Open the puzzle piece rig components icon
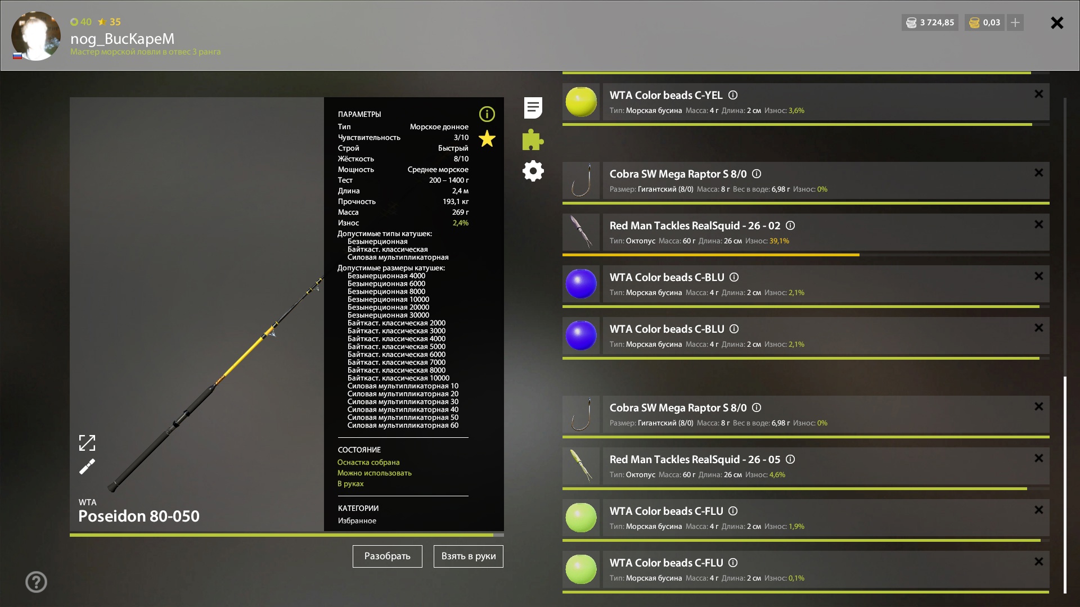This screenshot has width=1080, height=607. (x=533, y=139)
